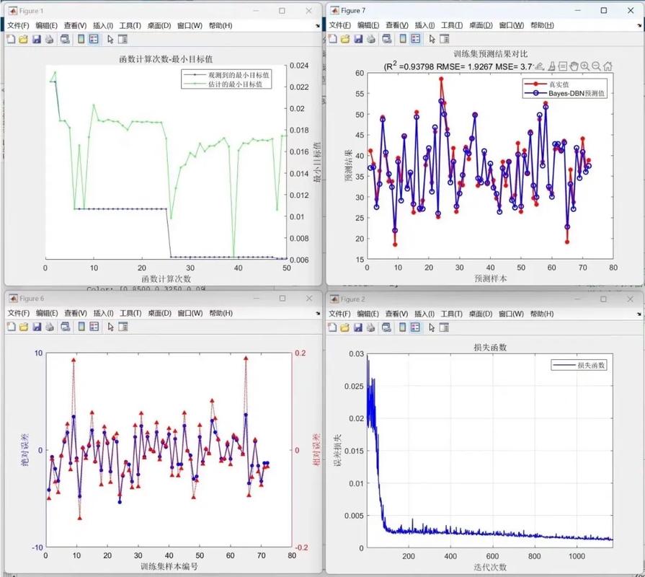Click the edit-plot arrow icon in Figure 1

click(x=110, y=40)
